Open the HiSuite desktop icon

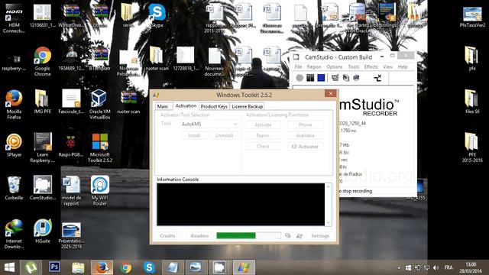43,231
